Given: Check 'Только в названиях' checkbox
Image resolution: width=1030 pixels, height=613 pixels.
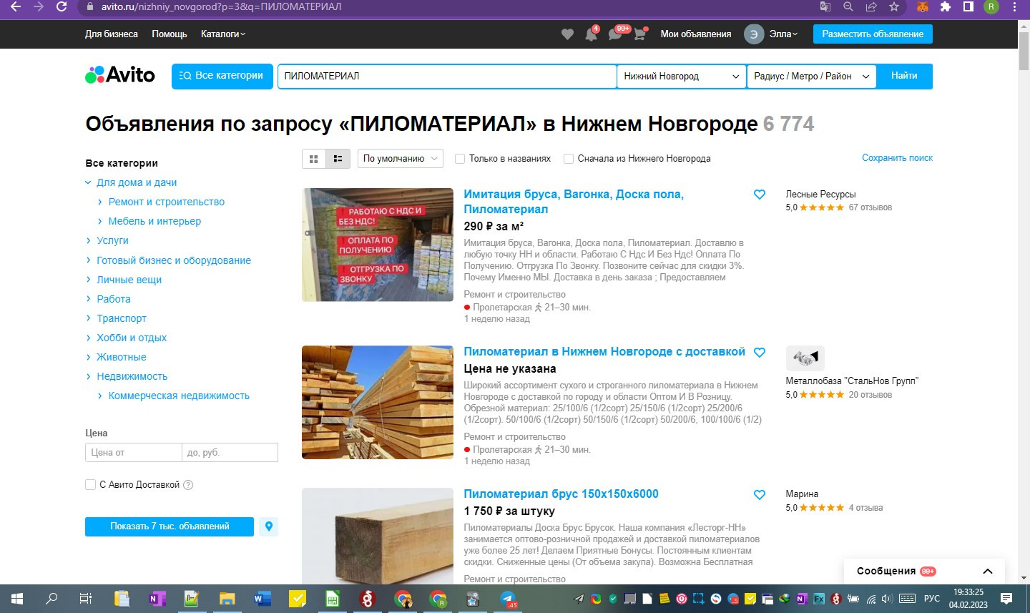Looking at the screenshot, I should pos(460,159).
